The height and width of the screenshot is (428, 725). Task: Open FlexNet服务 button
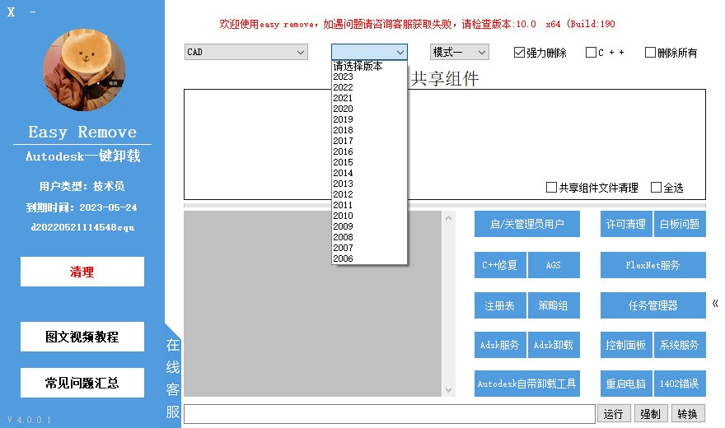pyautogui.click(x=652, y=265)
